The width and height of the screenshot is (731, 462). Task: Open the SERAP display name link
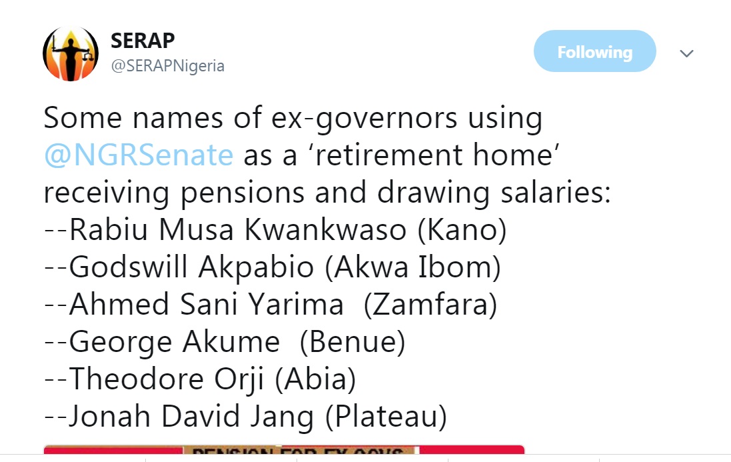pyautogui.click(x=143, y=41)
